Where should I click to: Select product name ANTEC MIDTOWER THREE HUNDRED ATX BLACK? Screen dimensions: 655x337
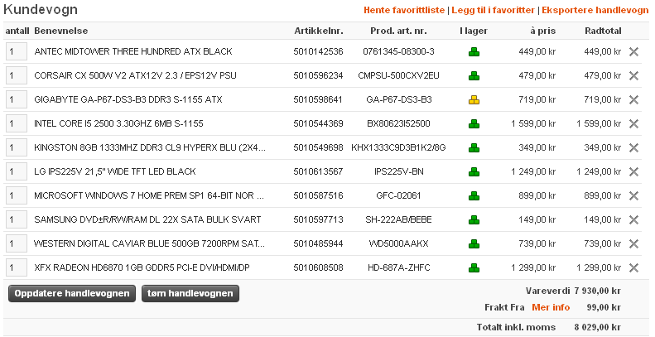coord(133,52)
